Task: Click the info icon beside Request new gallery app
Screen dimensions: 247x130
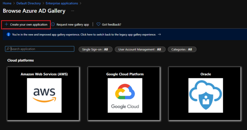Action: pyautogui.click(x=53, y=24)
